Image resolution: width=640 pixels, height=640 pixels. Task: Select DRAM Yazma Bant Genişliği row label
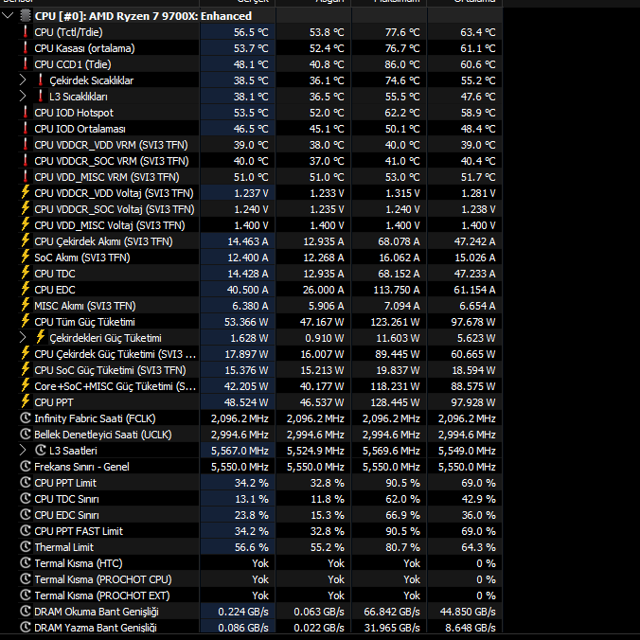(96, 628)
